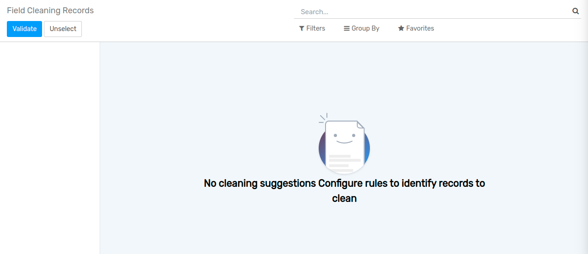Click the blue Validate button

tap(24, 29)
